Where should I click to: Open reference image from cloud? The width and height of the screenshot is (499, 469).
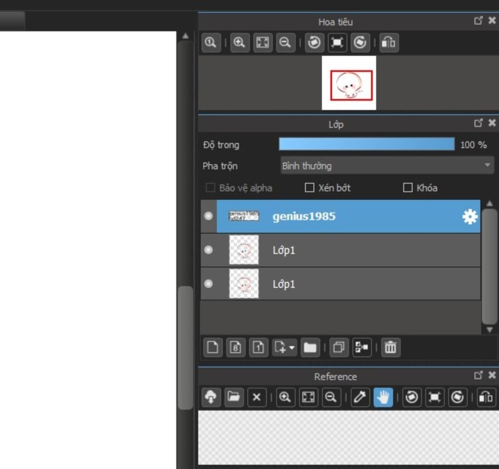pos(211,397)
